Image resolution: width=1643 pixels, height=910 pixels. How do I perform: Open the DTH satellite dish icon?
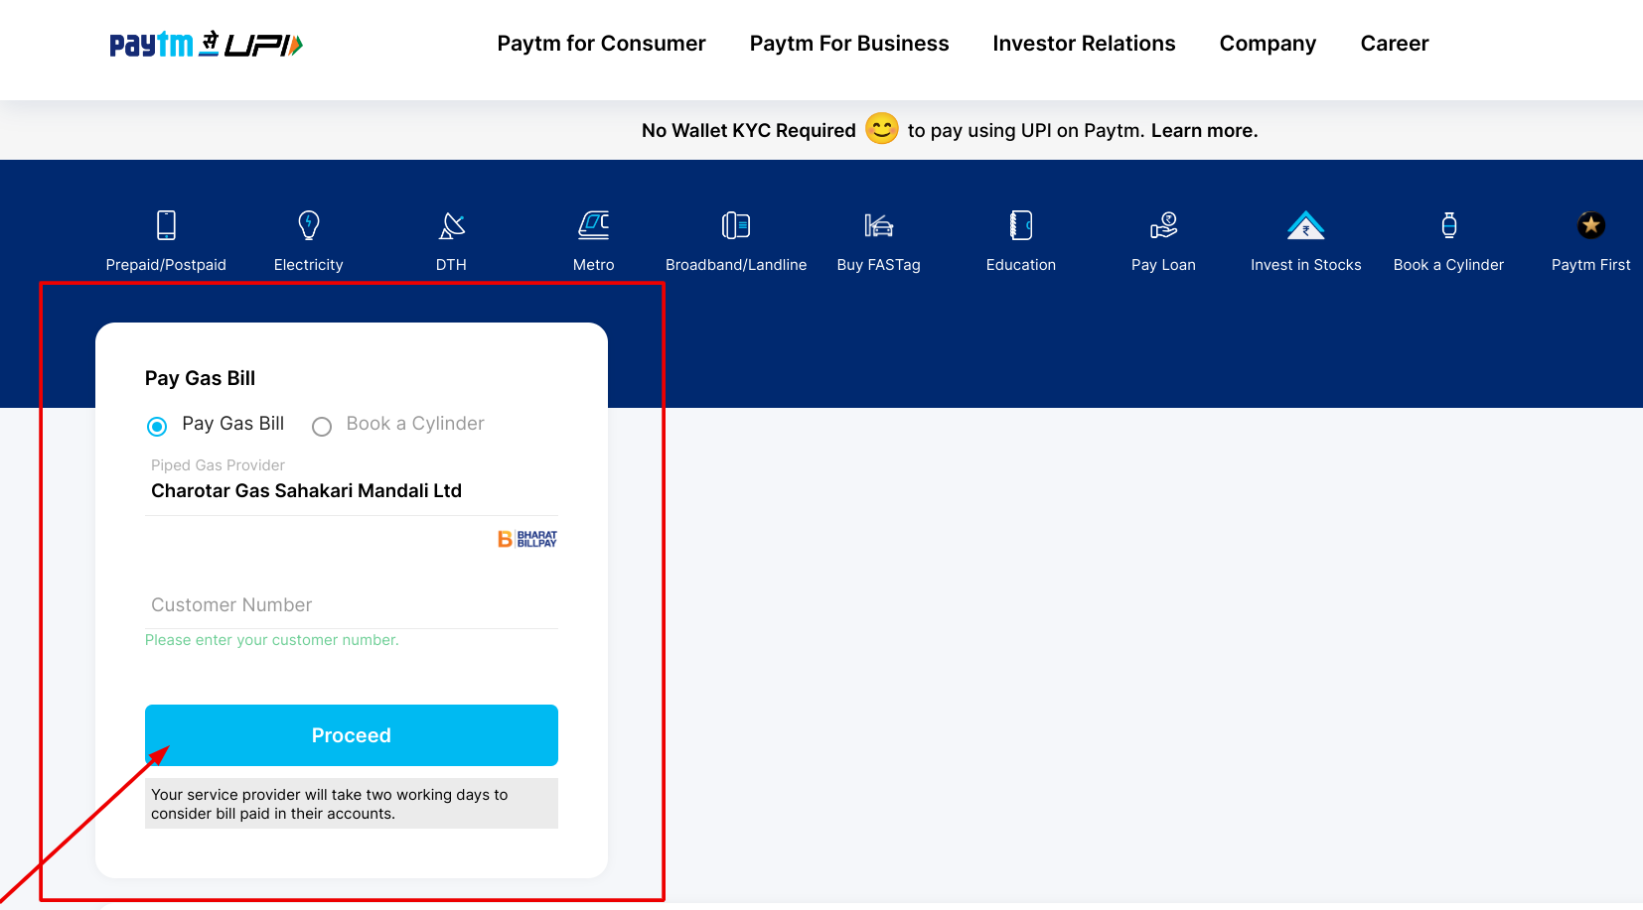[452, 225]
